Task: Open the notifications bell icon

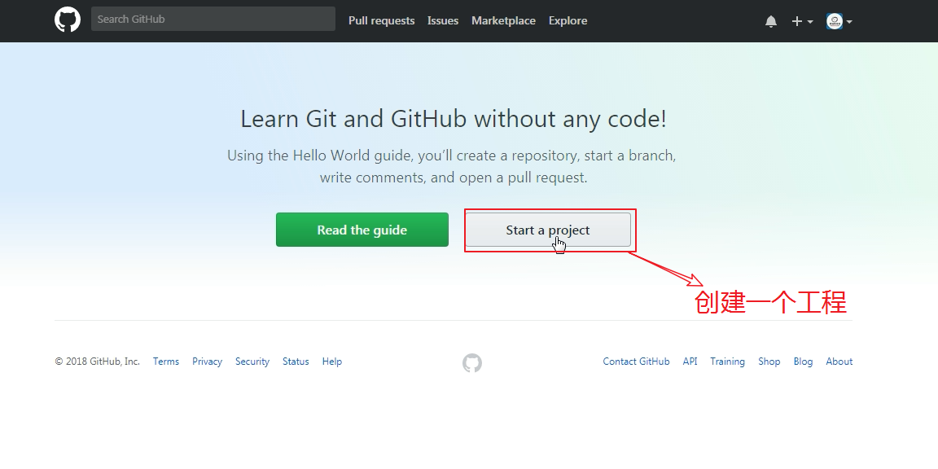Action: tap(771, 21)
